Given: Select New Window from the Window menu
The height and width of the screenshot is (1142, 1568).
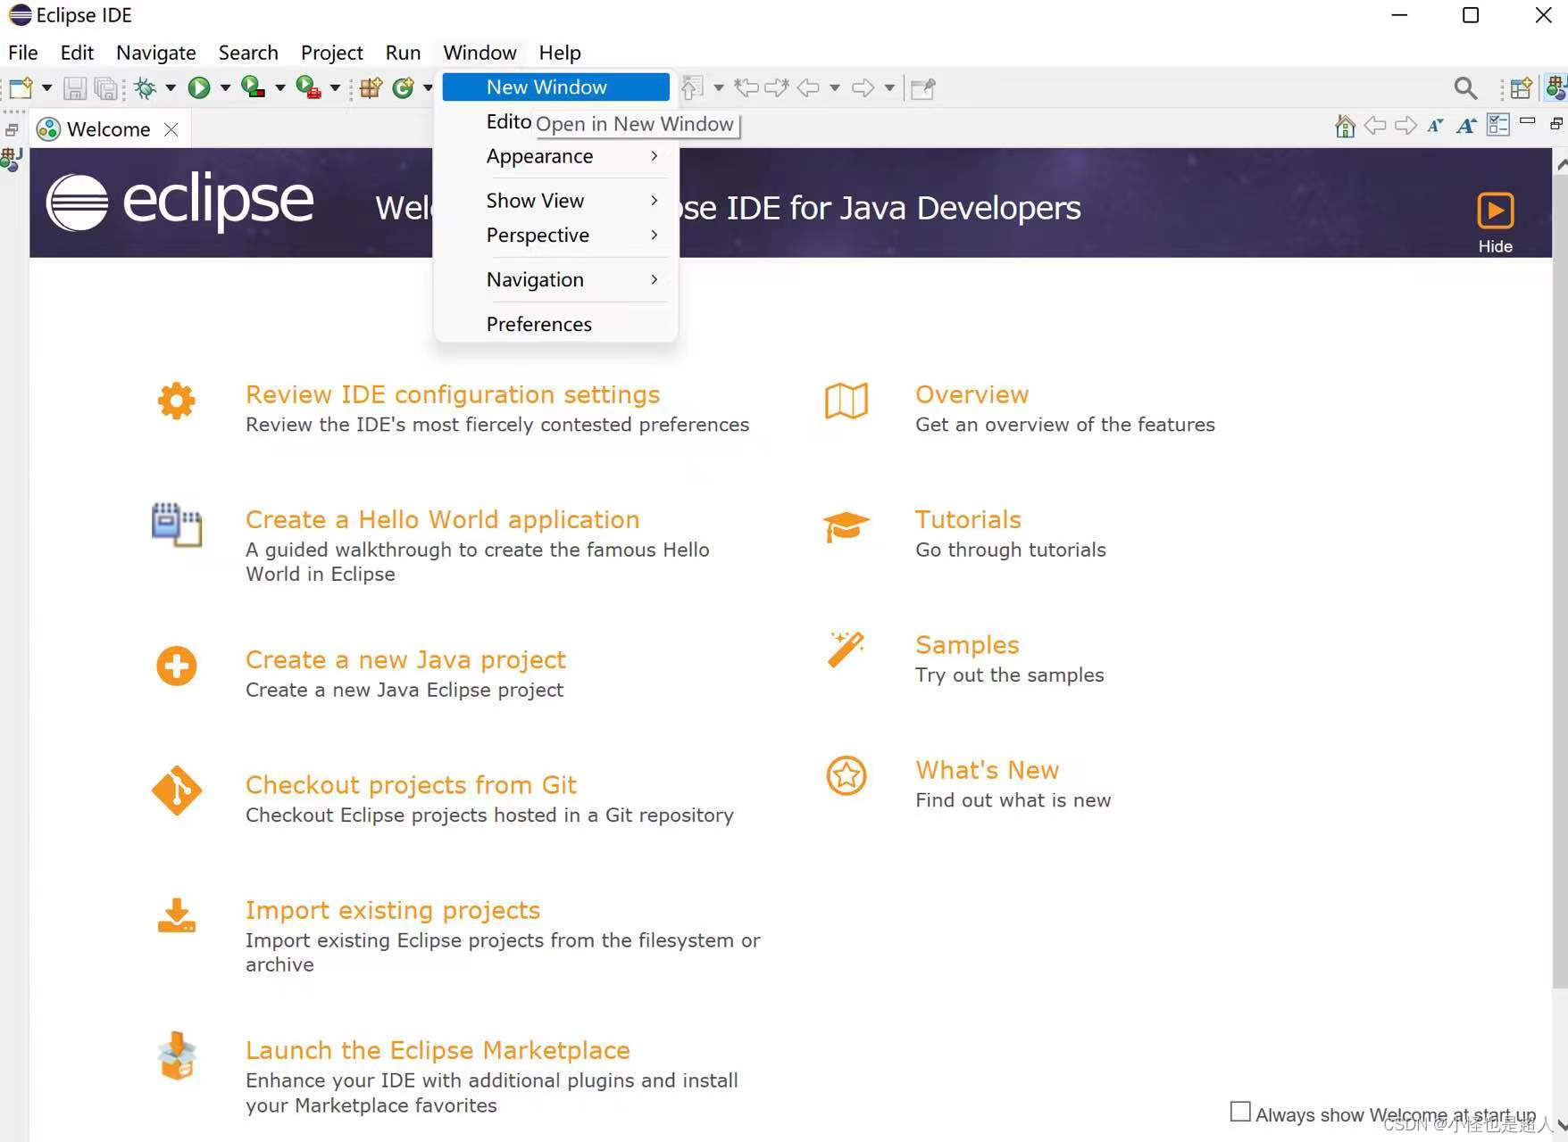Looking at the screenshot, I should pos(546,87).
